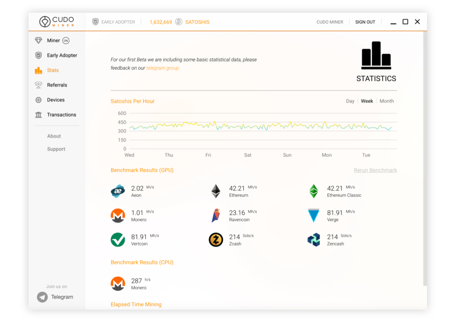
Task: Click the Ethereum coin icon
Action: (x=216, y=191)
